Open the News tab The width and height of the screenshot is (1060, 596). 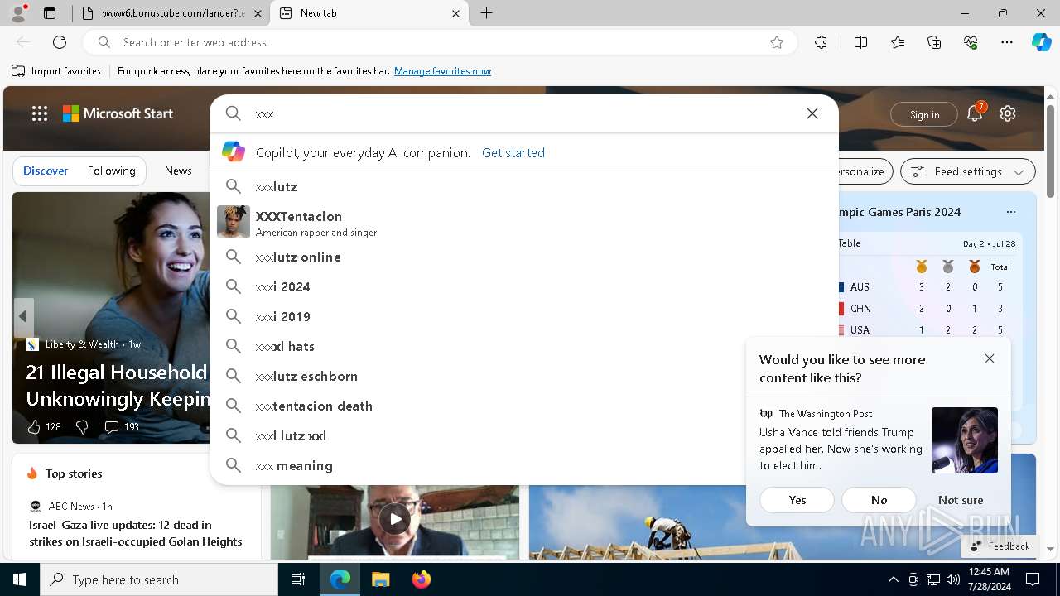(178, 171)
